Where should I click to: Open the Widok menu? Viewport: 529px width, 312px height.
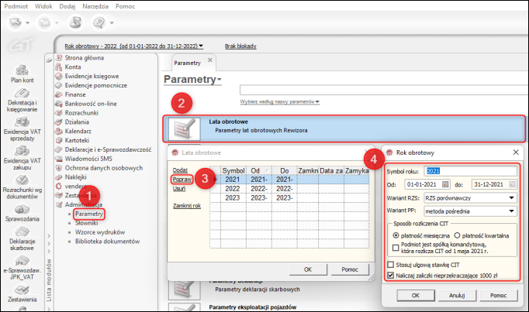[43, 6]
